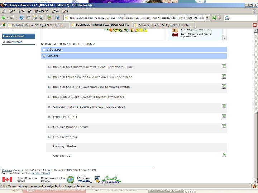Collapse the Layers section
The width and height of the screenshot is (258, 193).
click(x=44, y=56)
